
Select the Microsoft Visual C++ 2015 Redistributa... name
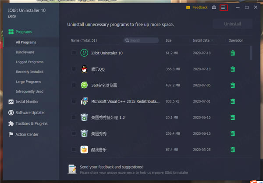[125, 101]
